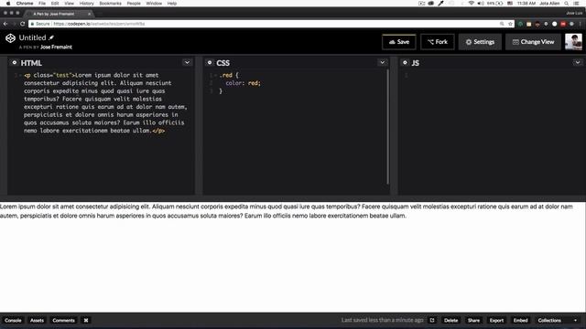Screen dimensions: 586x329
Task: Delete this pen
Action: (450, 321)
